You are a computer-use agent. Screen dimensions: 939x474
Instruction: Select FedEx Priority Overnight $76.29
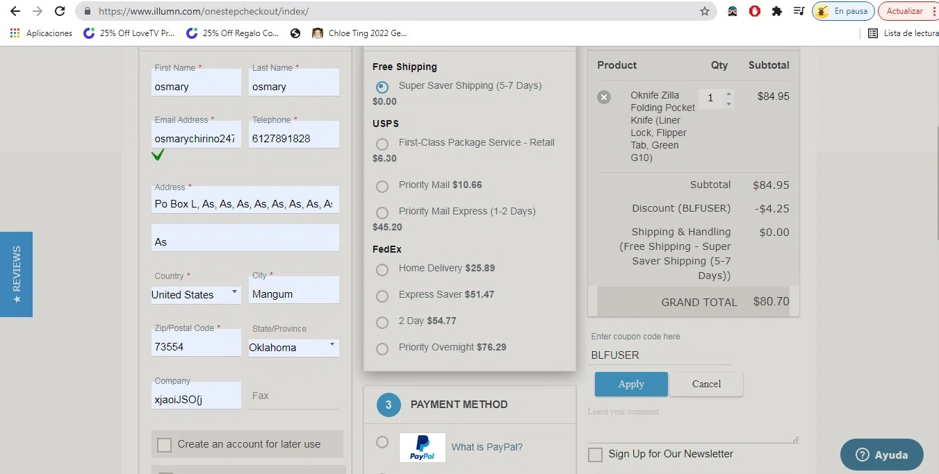(382, 349)
